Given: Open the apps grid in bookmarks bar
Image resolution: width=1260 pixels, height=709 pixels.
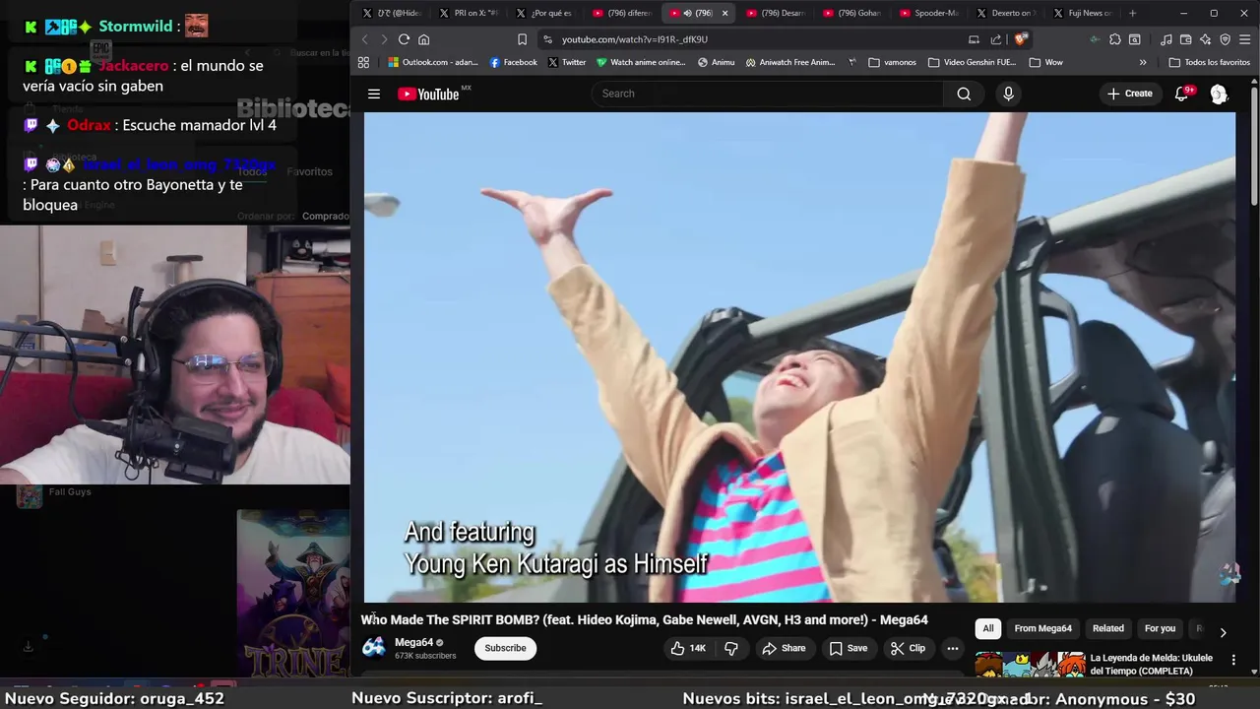Looking at the screenshot, I should point(363,62).
